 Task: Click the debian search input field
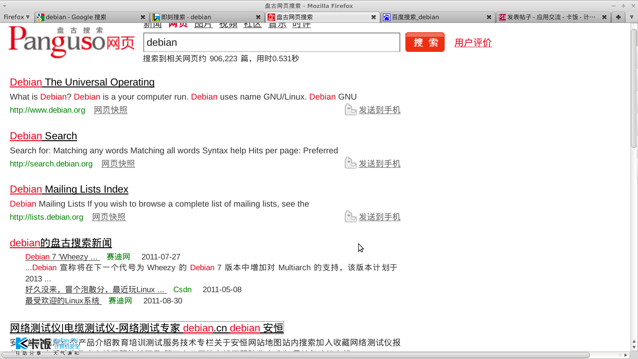pos(271,42)
